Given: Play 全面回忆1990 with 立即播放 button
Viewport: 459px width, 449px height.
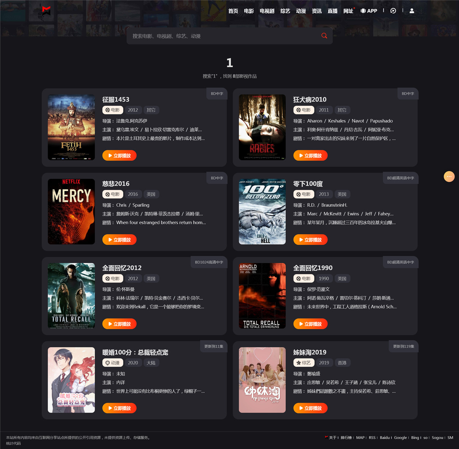Looking at the screenshot, I should pyautogui.click(x=310, y=324).
